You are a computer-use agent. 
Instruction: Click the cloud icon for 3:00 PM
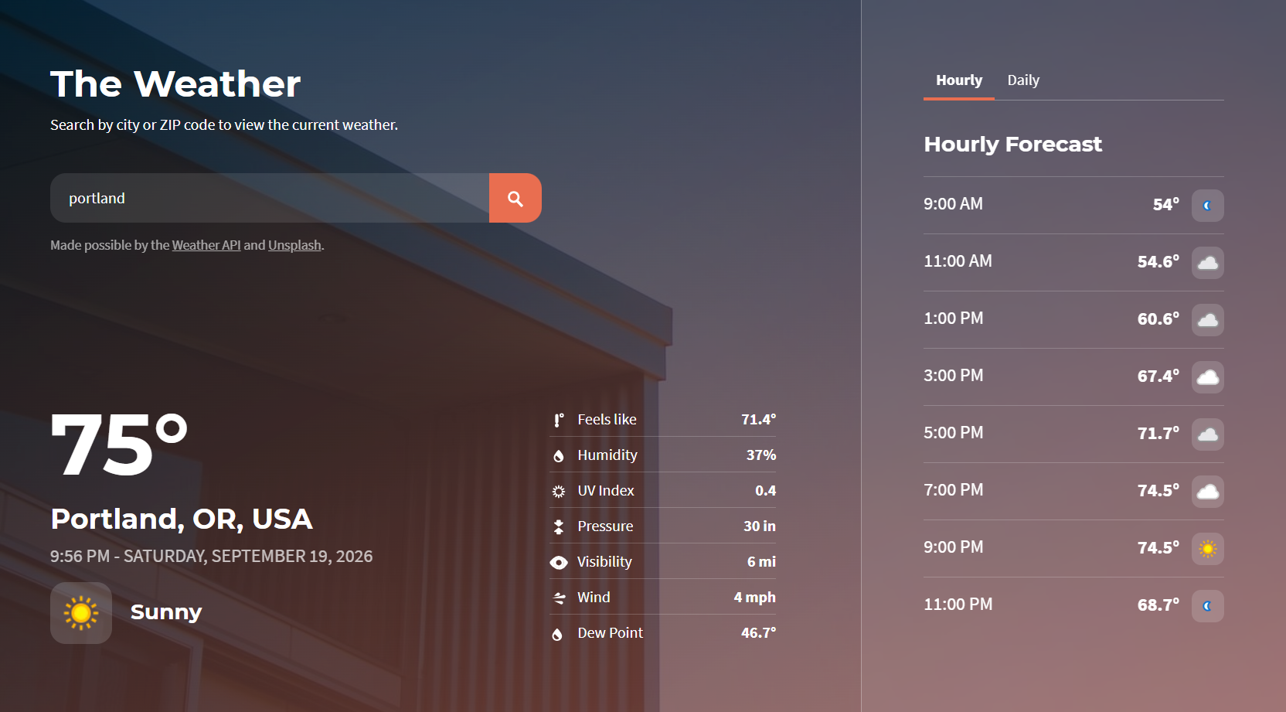tap(1207, 377)
